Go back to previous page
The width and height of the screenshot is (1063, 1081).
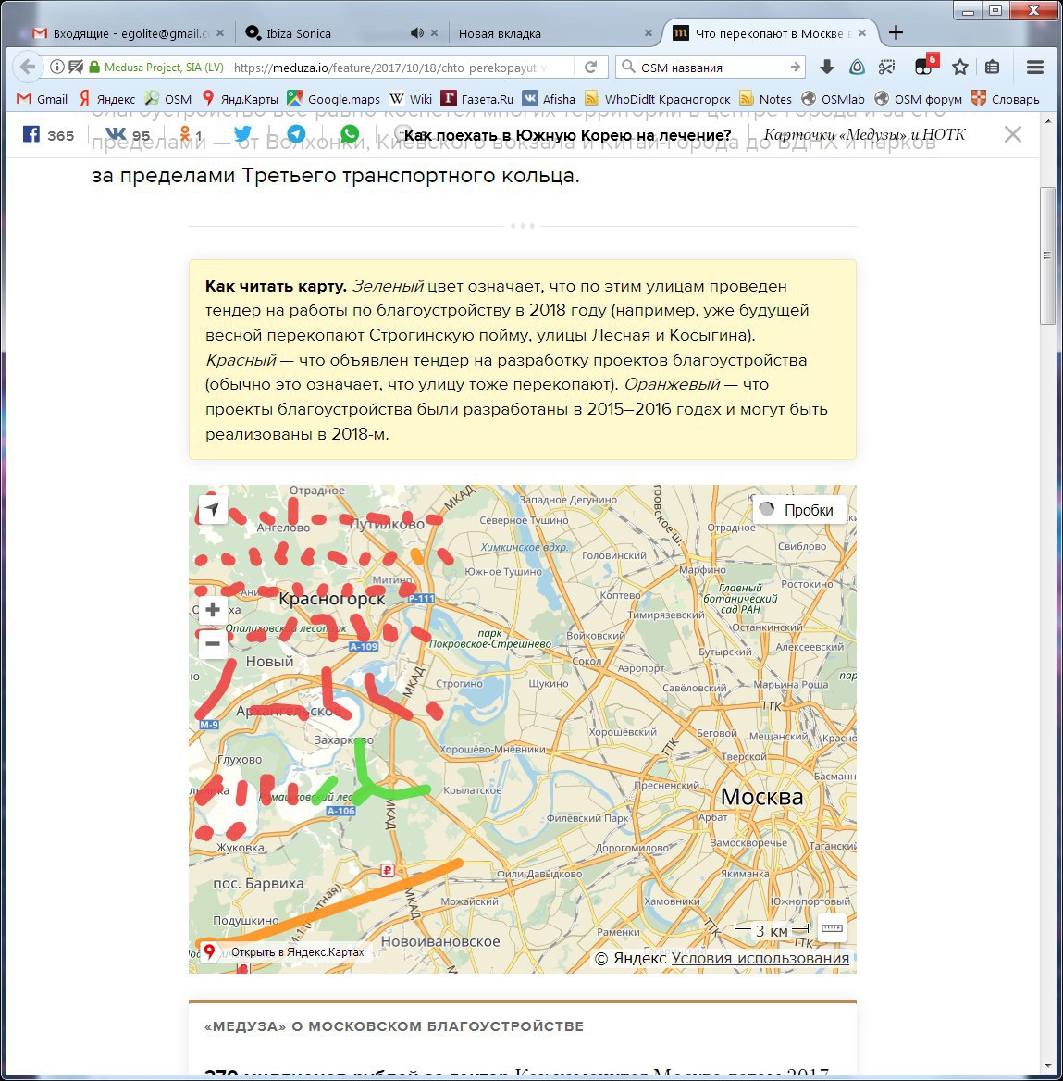coord(28,67)
